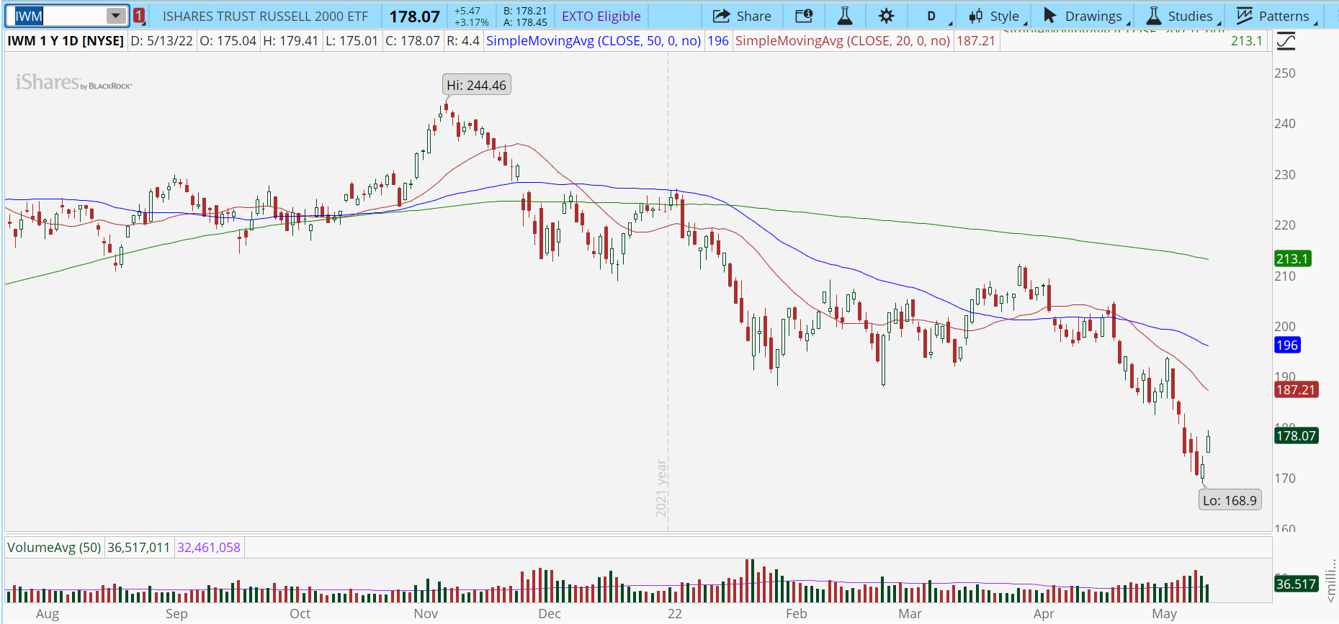The image size is (1339, 624).
Task: Click the C: 178.07 close value
Action: pos(413,41)
